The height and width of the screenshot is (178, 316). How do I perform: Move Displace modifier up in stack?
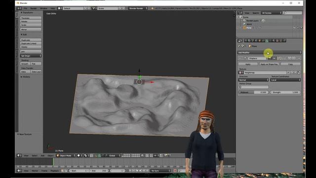coord(290,58)
